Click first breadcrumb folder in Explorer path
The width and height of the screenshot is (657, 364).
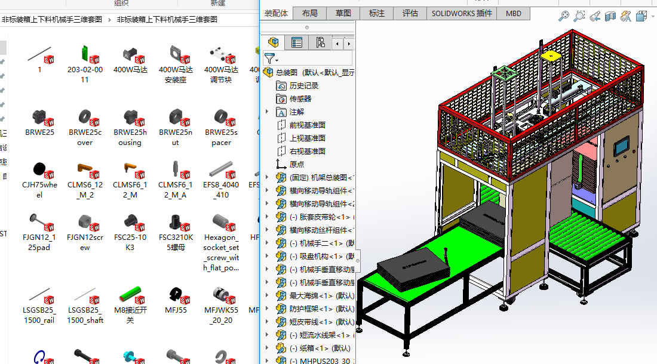point(52,20)
